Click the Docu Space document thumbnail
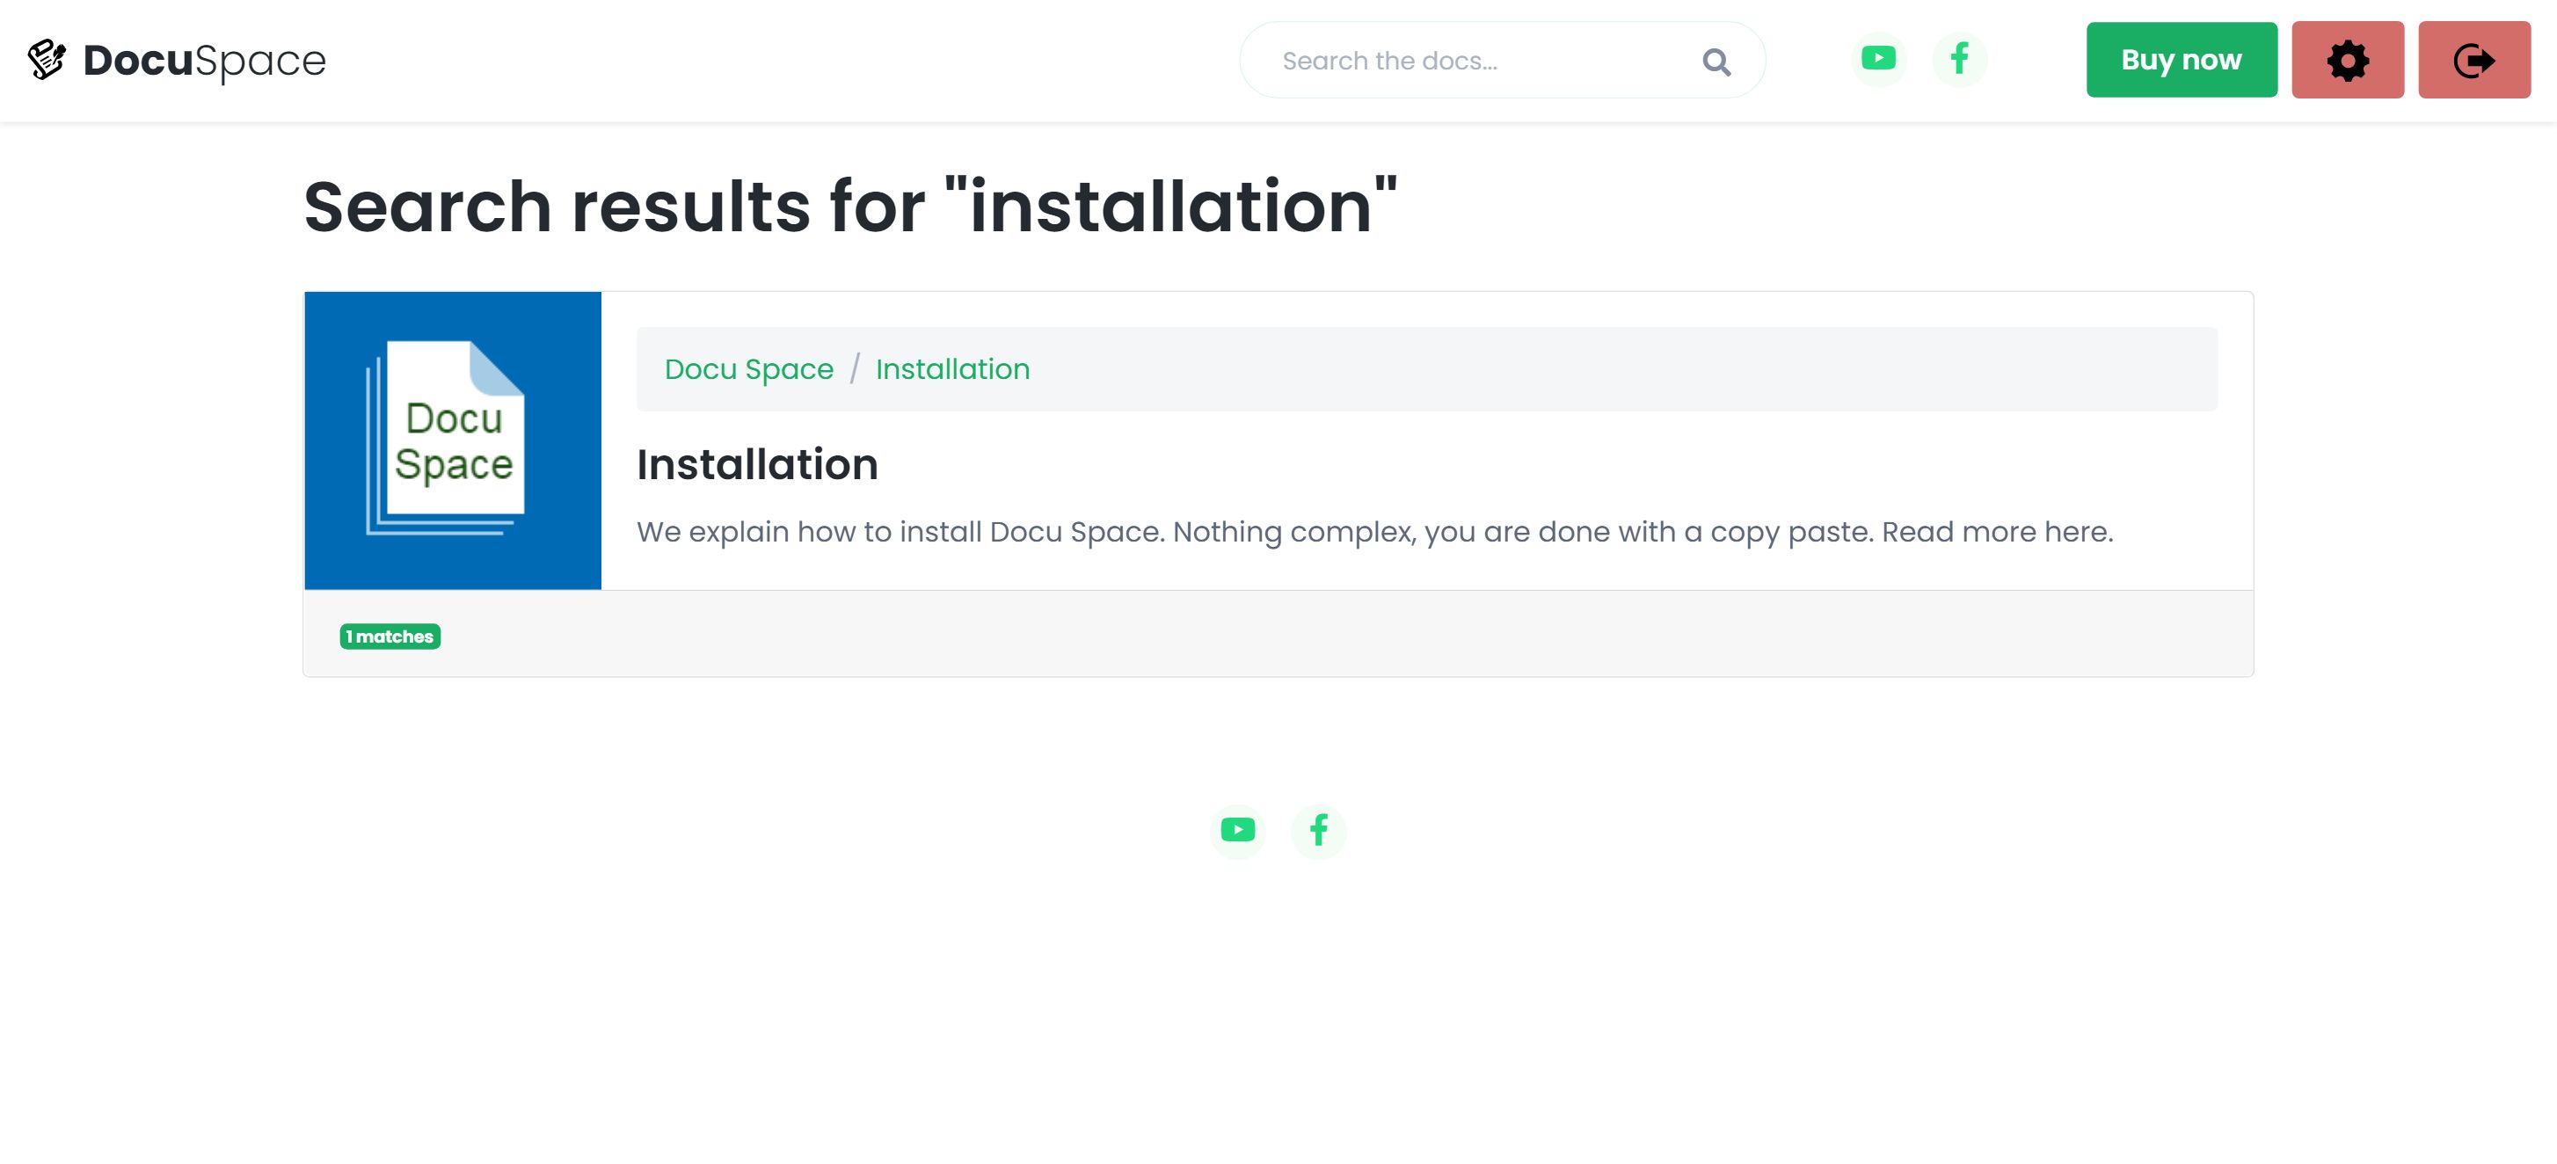This screenshot has width=2557, height=1164. pos(453,440)
